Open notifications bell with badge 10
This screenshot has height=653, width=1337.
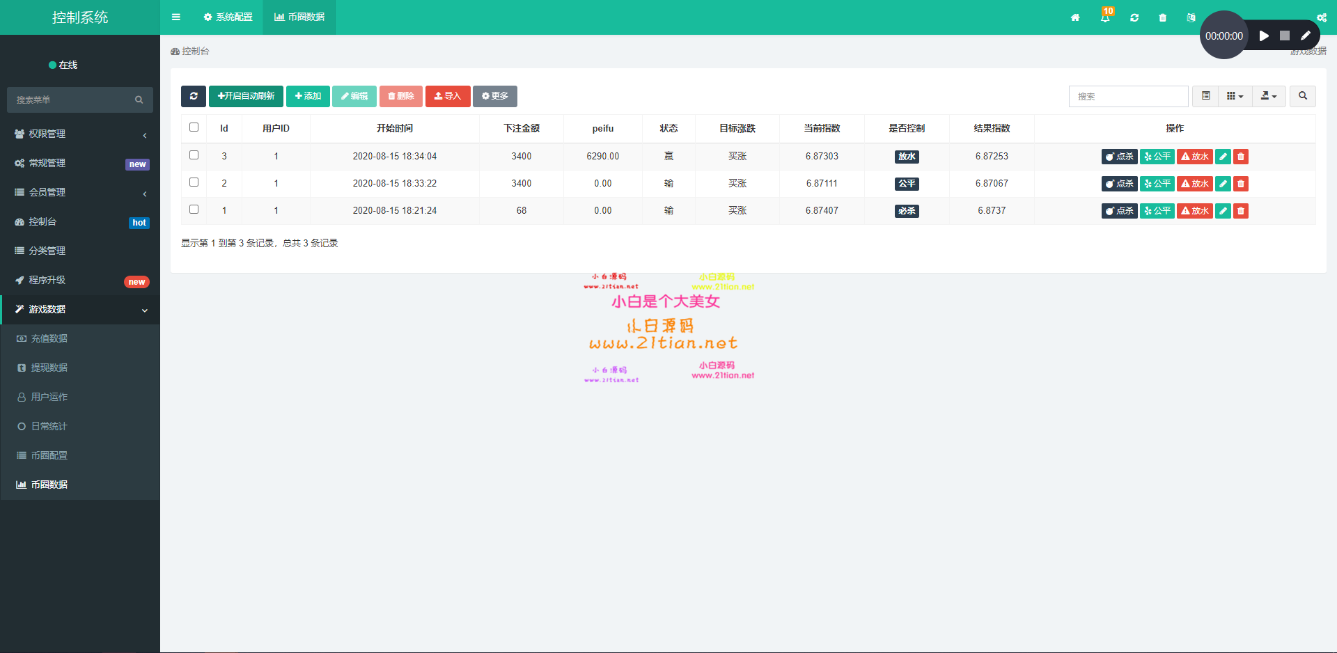point(1106,17)
